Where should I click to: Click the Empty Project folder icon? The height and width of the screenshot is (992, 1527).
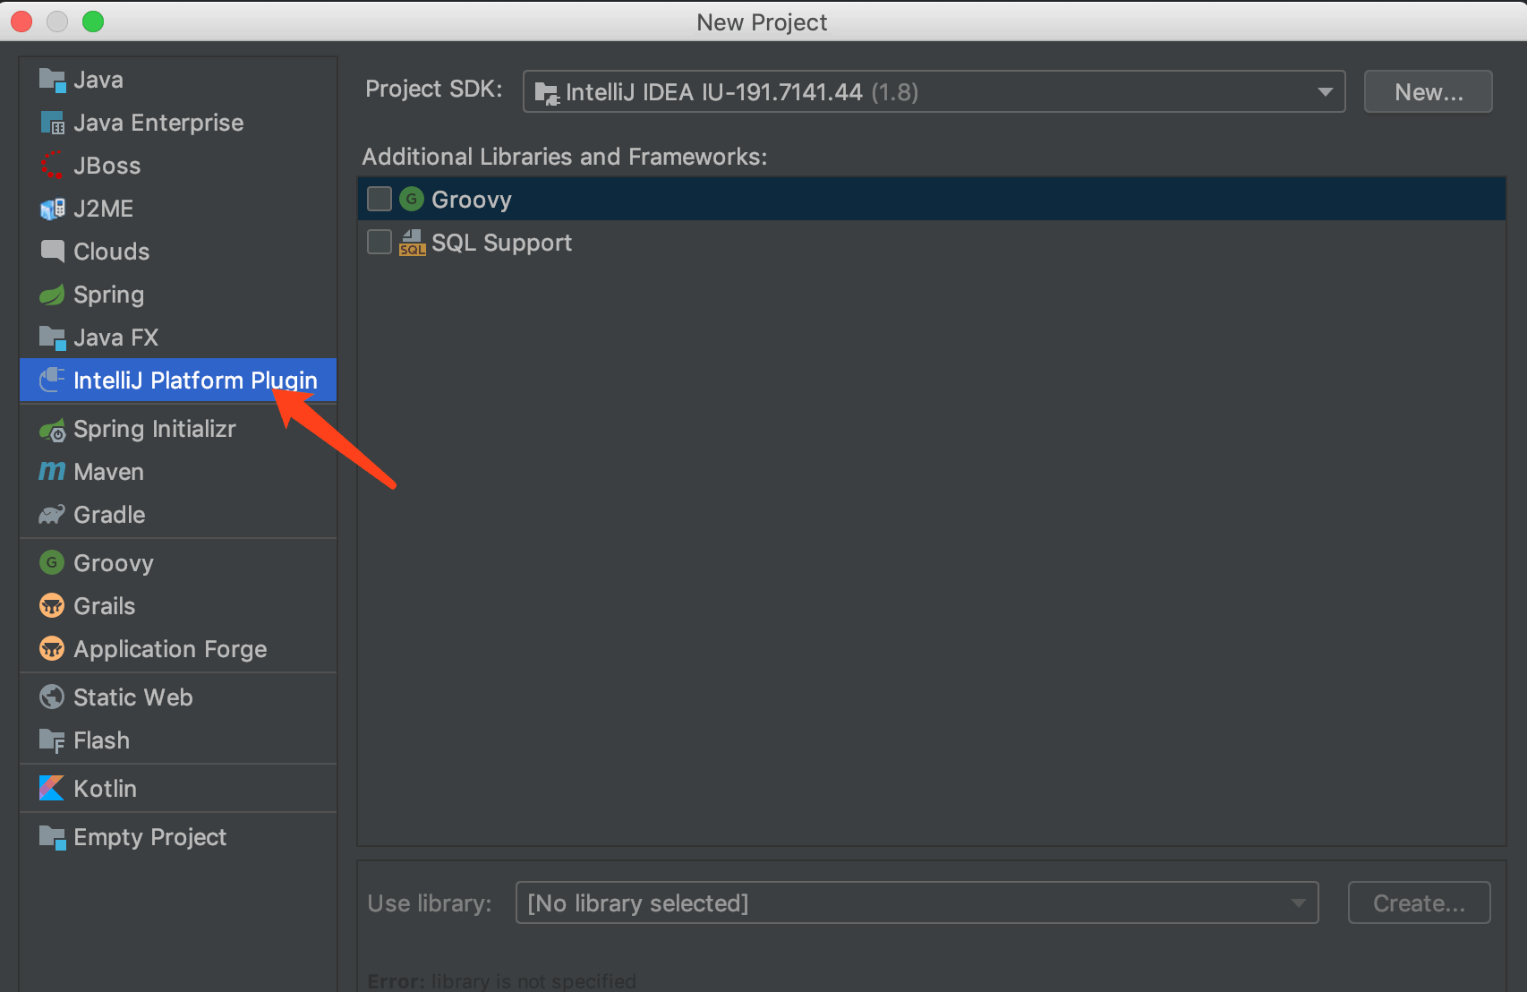pos(53,837)
